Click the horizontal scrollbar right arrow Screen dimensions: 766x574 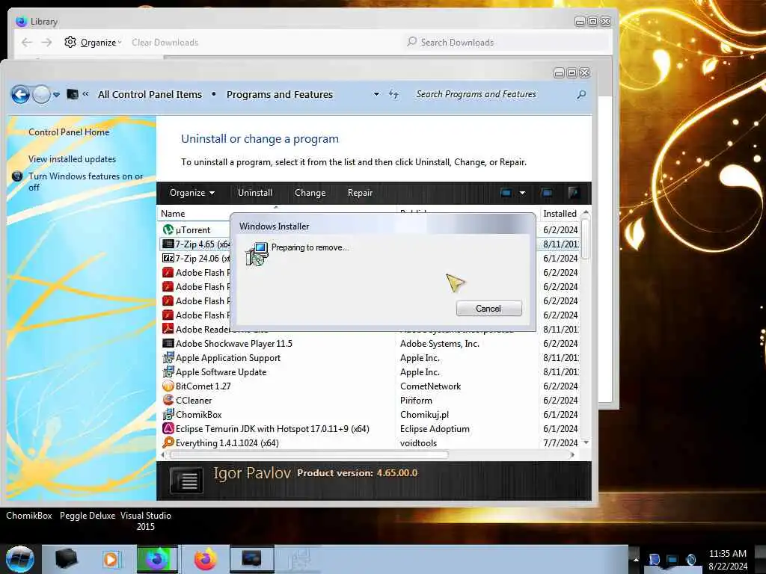[572, 454]
